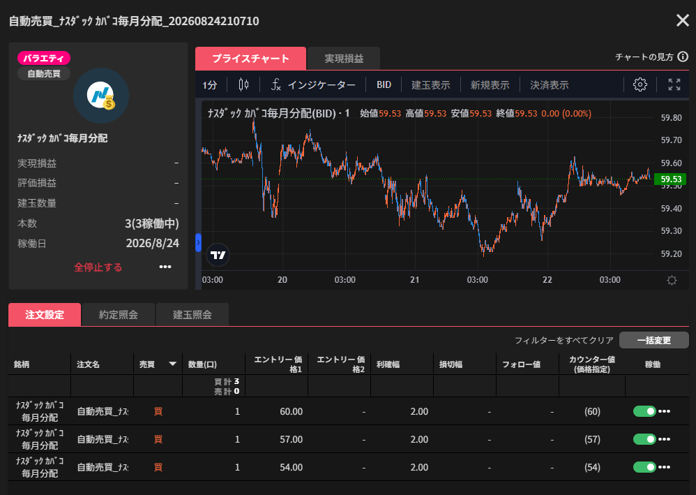The height and width of the screenshot is (495, 696).
Task: Disable the 60.00 entry order toggle
Action: click(x=644, y=411)
